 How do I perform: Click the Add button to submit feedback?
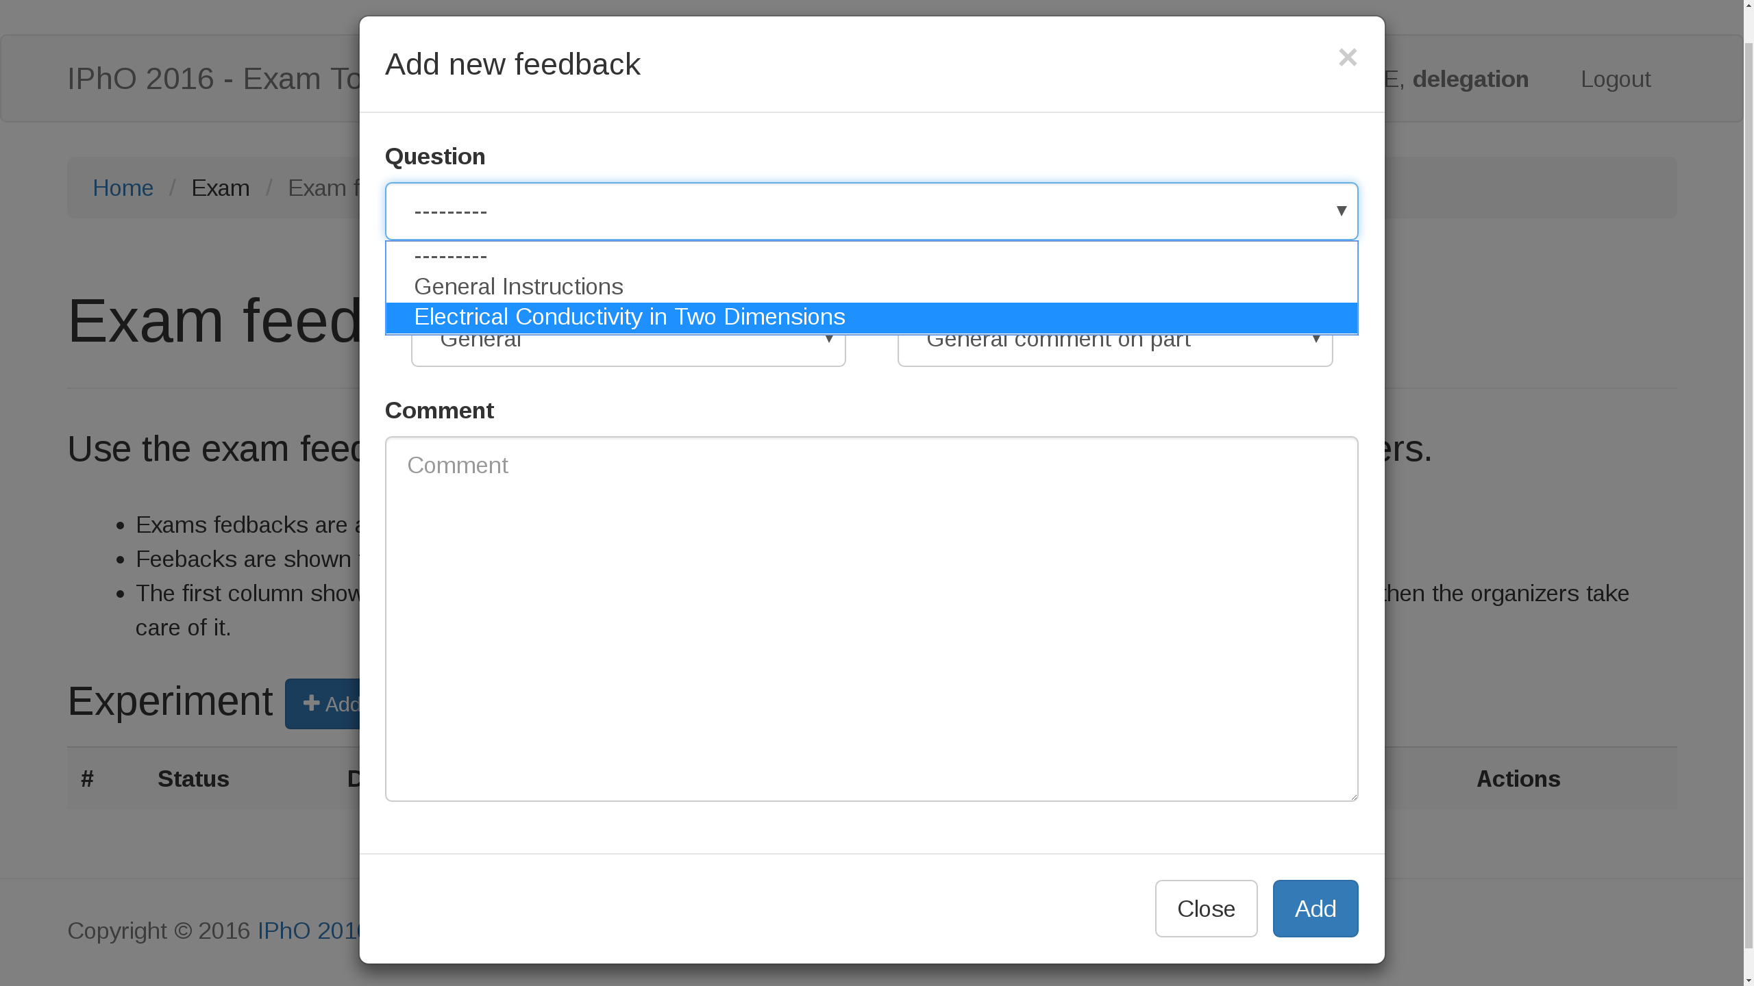point(1314,909)
